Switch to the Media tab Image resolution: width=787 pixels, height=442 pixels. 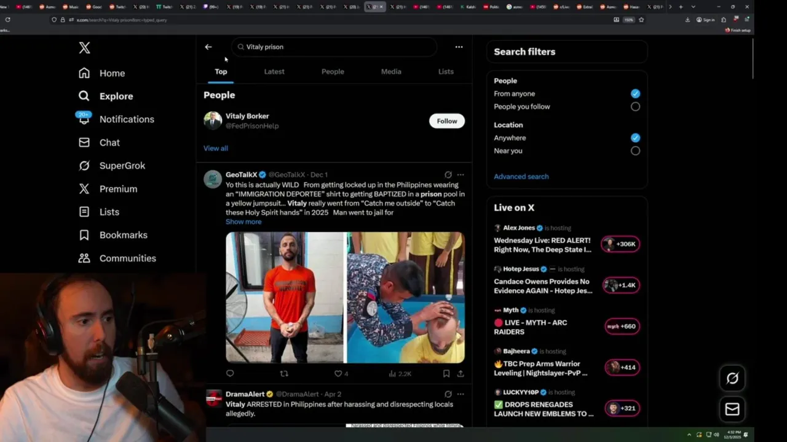tap(391, 72)
